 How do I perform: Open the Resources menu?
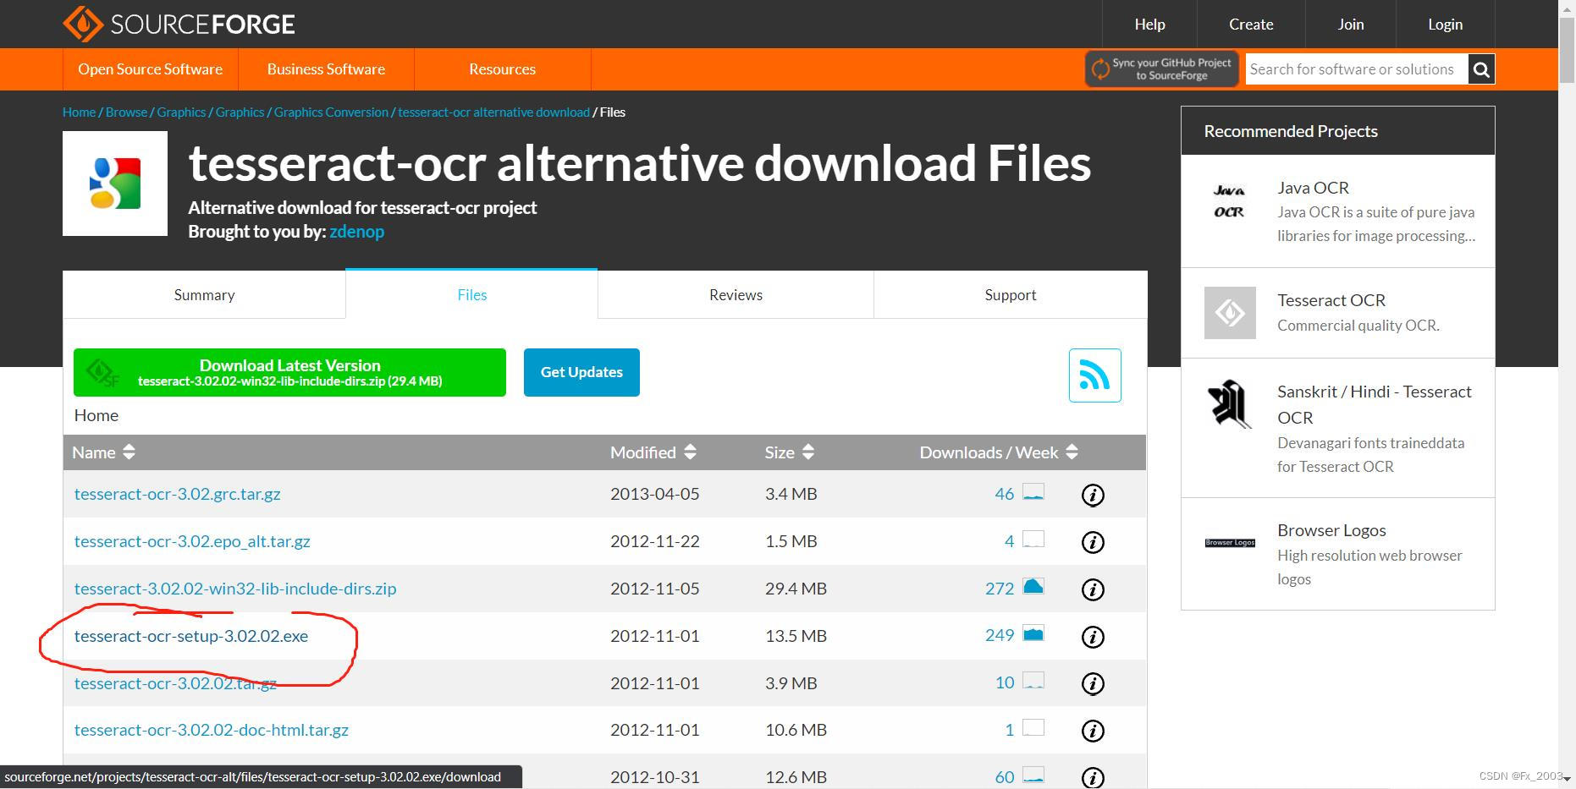(x=503, y=69)
